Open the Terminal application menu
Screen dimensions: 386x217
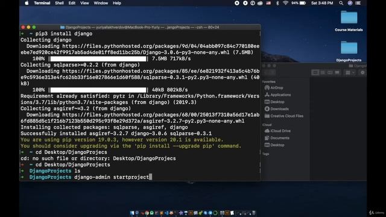[x=42, y=3]
